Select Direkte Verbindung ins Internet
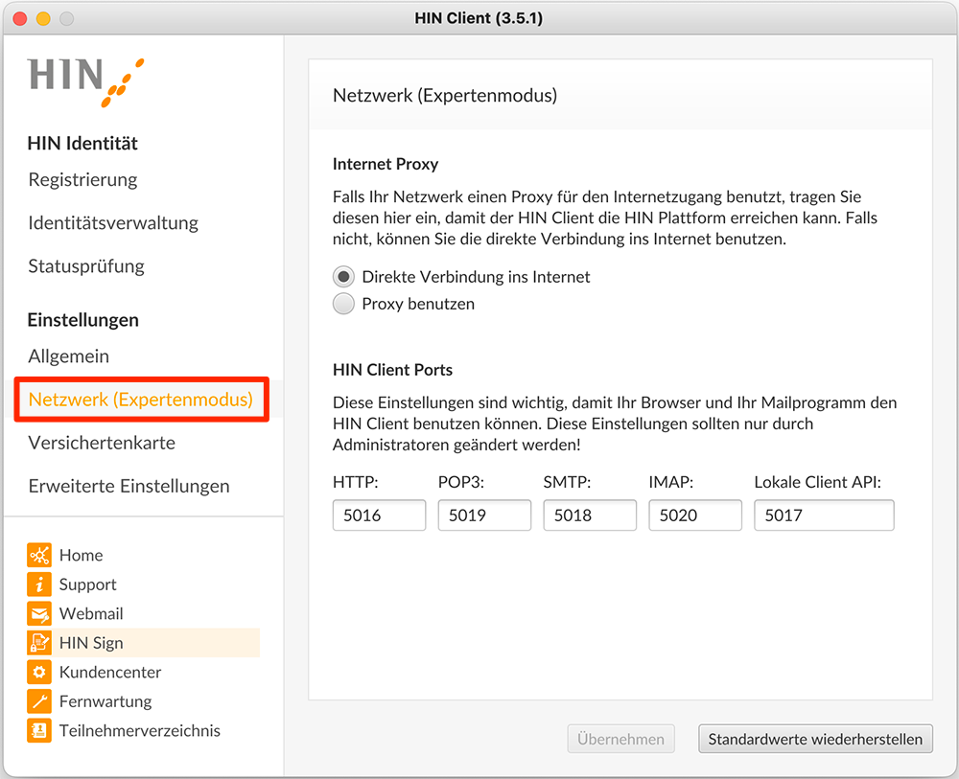This screenshot has height=779, width=959. pyautogui.click(x=343, y=277)
